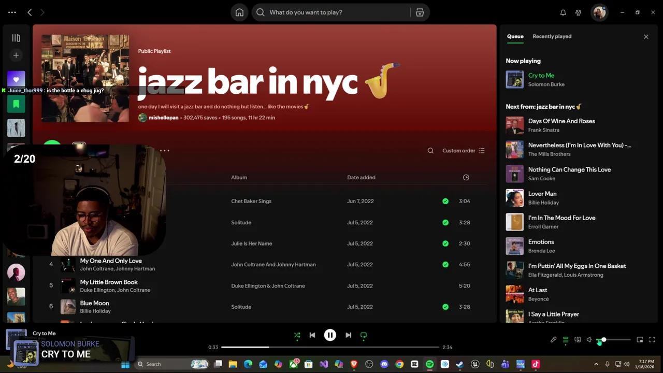Screen dimensions: 663x373
Task: Open playlist more options three dots
Action: (165, 151)
